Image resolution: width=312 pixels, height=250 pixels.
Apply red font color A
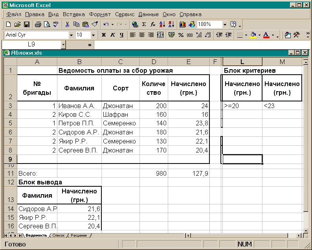click(266, 35)
